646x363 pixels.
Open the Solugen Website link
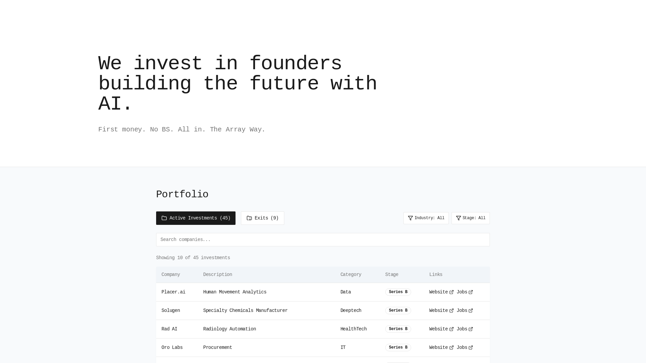[441, 311]
